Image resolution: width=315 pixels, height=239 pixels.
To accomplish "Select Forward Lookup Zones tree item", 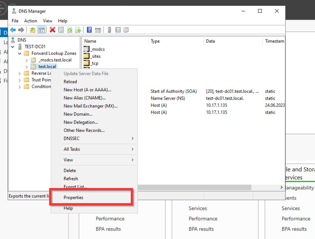I will (x=53, y=53).
